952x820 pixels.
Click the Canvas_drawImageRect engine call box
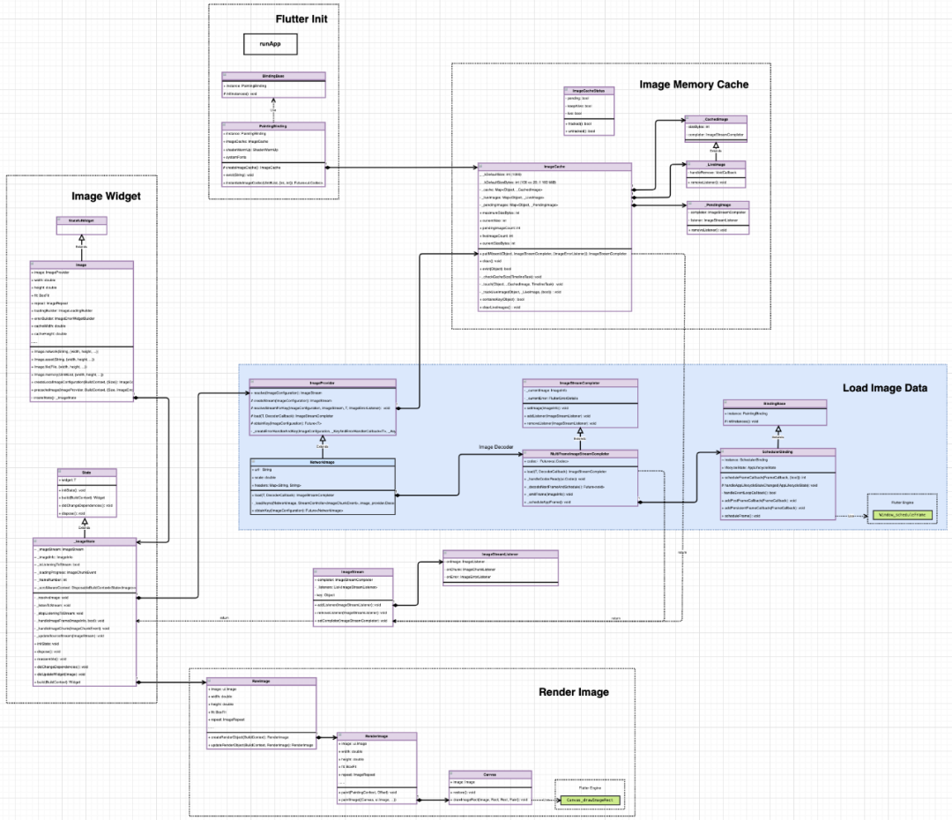click(589, 801)
